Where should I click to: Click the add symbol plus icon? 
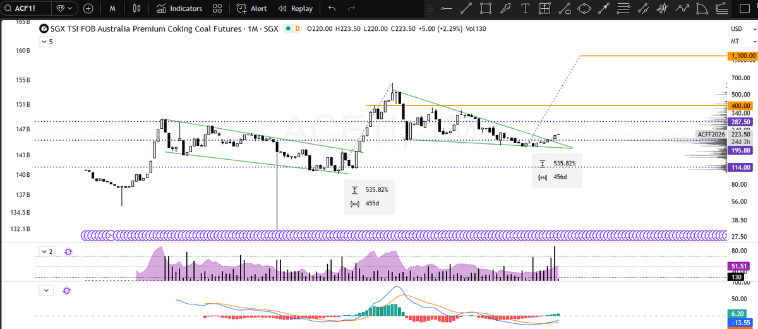click(x=88, y=9)
